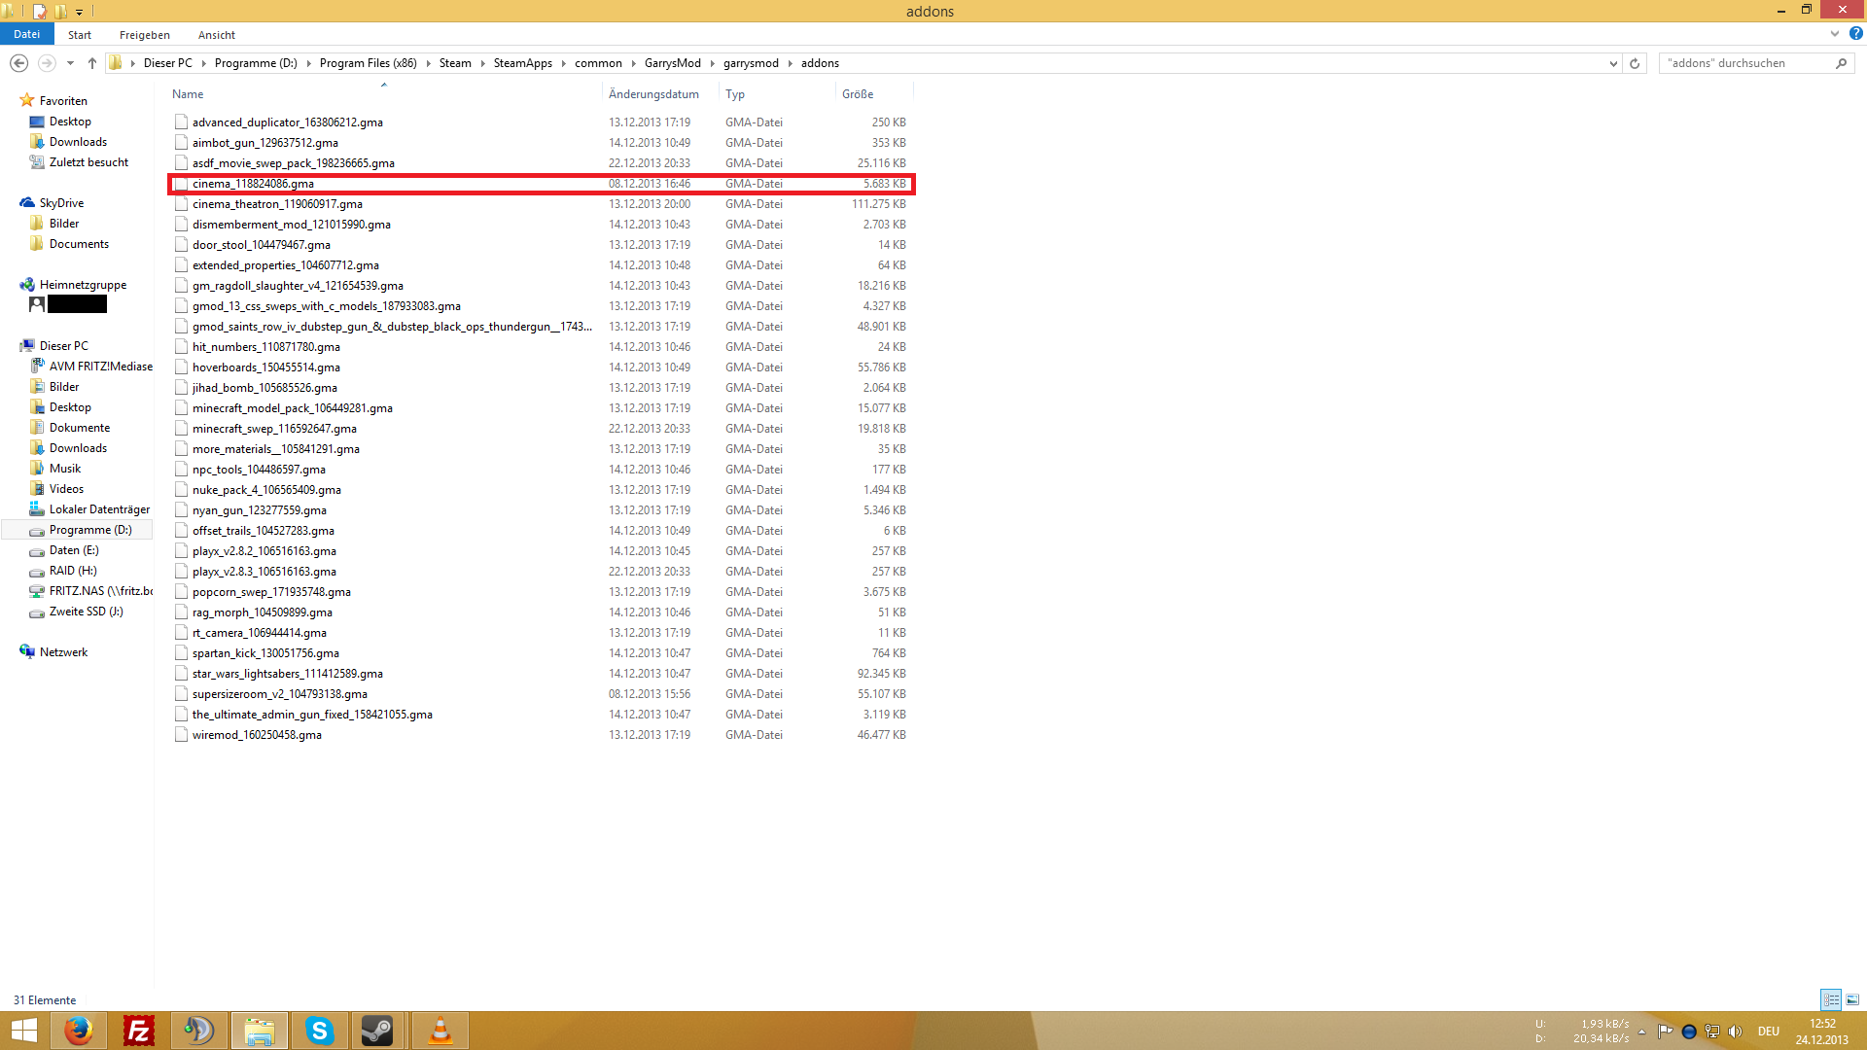Open Musik under Dieser PC

tap(65, 469)
